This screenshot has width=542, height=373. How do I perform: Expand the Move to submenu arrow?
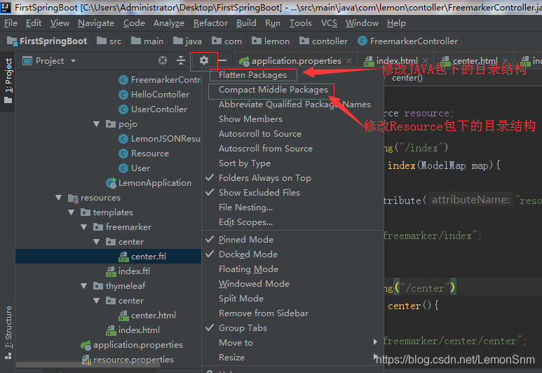click(375, 342)
